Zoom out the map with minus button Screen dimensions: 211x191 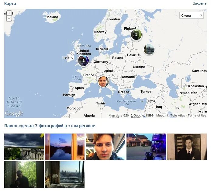9,18
